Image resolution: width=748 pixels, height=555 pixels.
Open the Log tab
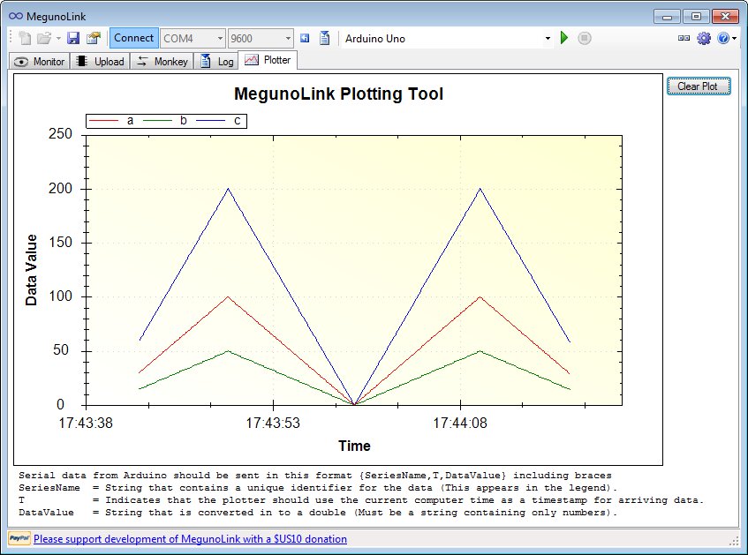click(x=217, y=61)
